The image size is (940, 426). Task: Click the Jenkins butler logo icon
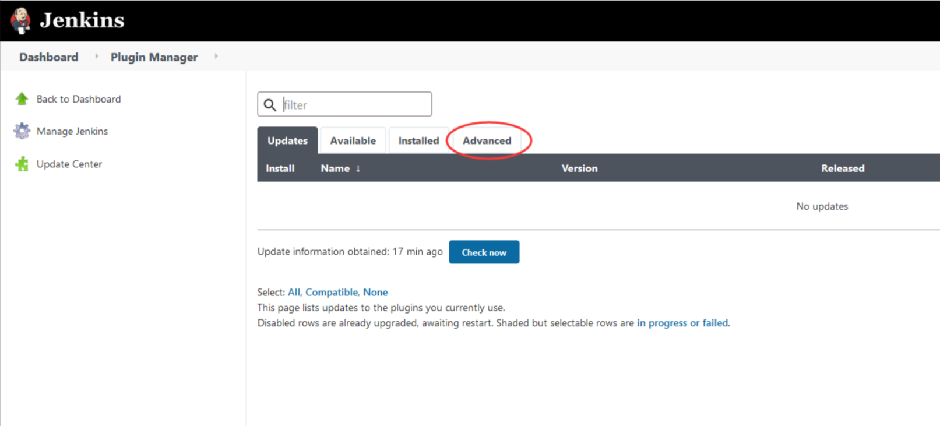click(x=21, y=20)
